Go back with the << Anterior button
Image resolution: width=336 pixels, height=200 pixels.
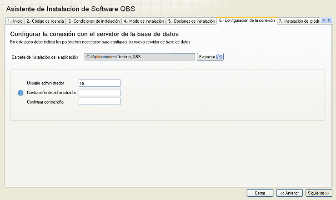289,193
